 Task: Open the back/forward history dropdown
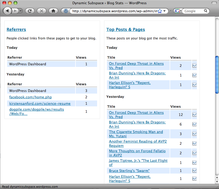[21, 11]
